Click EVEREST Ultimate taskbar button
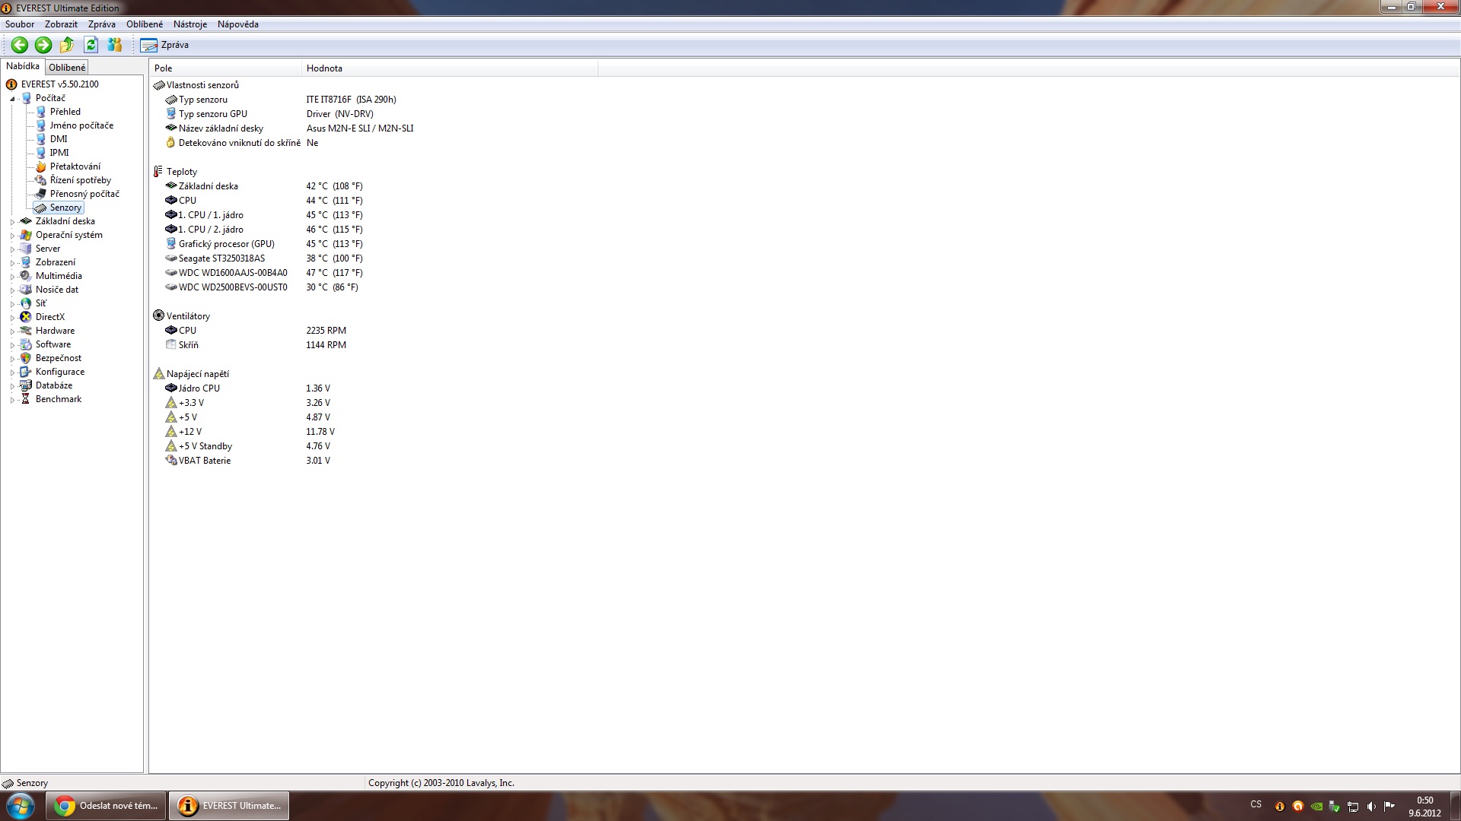The width and height of the screenshot is (1461, 821). (x=229, y=806)
